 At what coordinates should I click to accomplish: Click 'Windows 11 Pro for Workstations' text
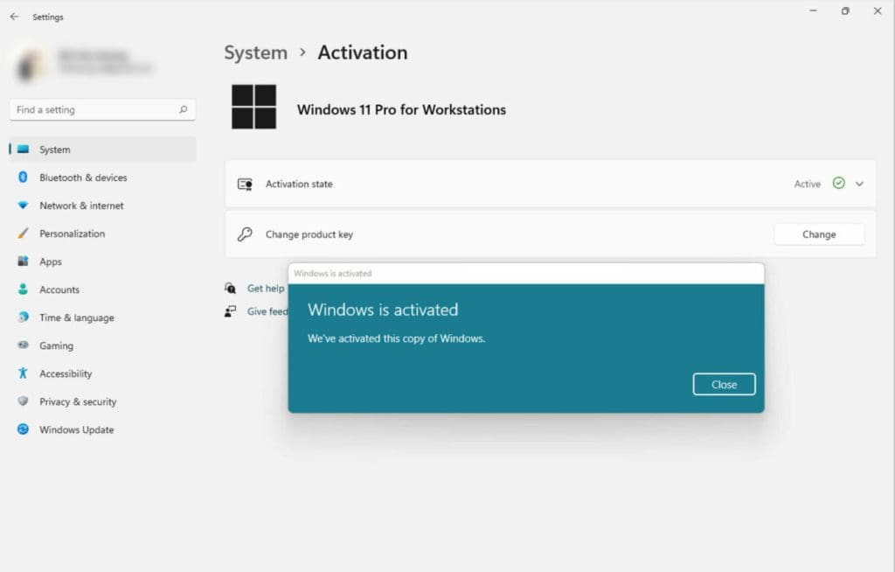pyautogui.click(x=401, y=109)
